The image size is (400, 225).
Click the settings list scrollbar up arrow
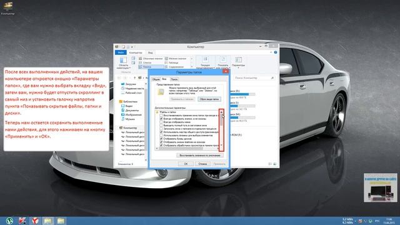tap(221, 112)
